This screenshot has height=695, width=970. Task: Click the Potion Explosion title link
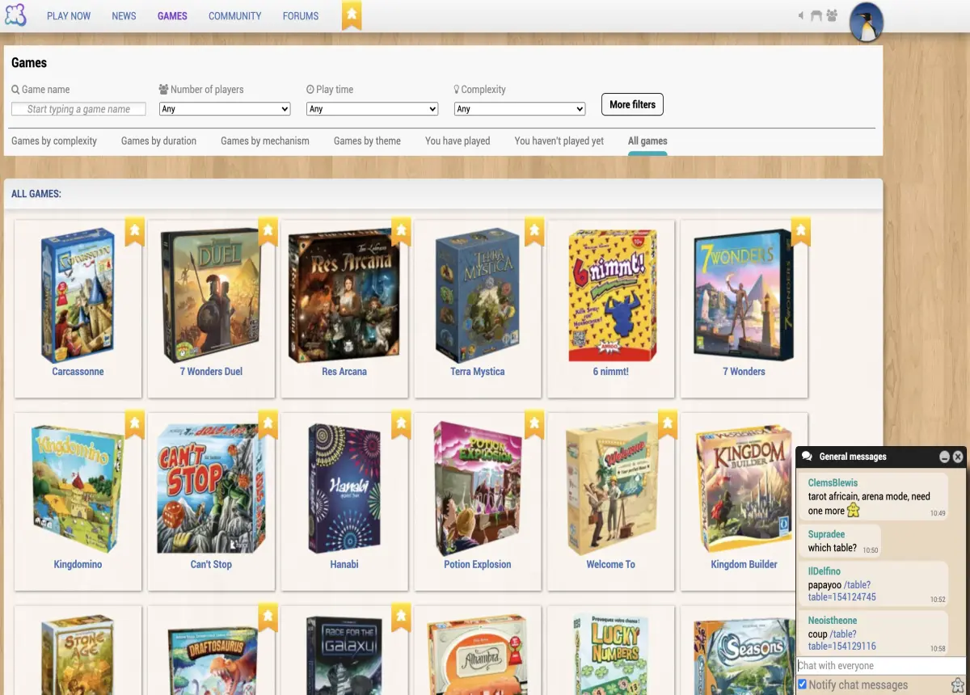[478, 564]
